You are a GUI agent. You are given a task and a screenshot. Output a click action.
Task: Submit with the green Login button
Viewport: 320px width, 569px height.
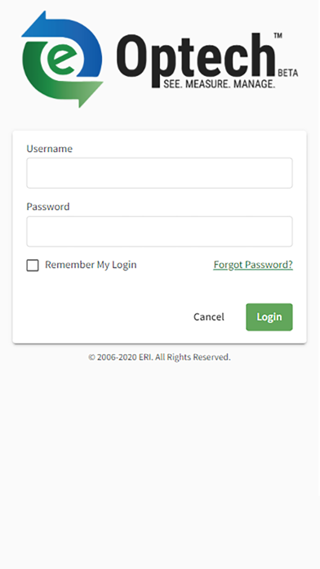269,317
